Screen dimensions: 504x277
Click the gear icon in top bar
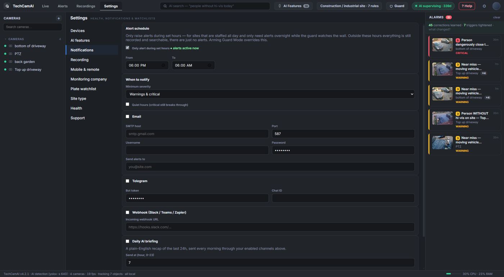tap(484, 6)
